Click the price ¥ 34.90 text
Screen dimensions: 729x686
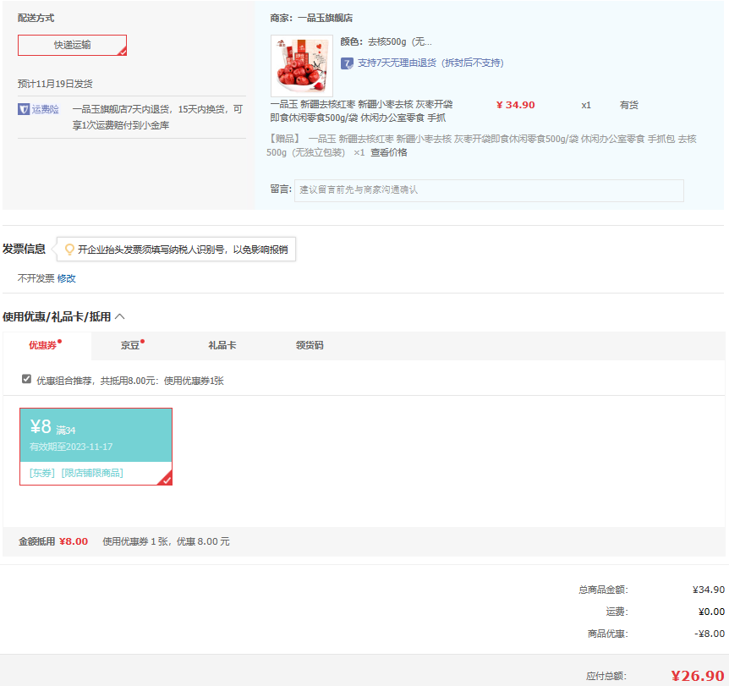[x=516, y=105]
